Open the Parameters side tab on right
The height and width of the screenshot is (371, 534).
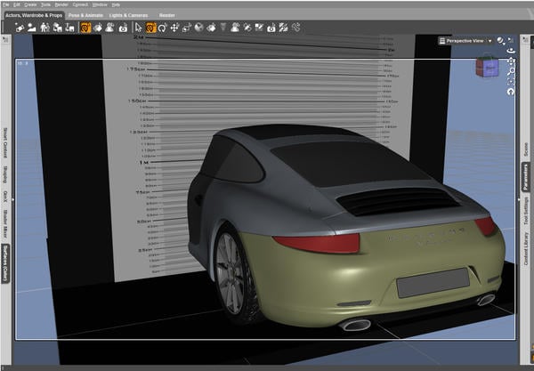coord(525,177)
